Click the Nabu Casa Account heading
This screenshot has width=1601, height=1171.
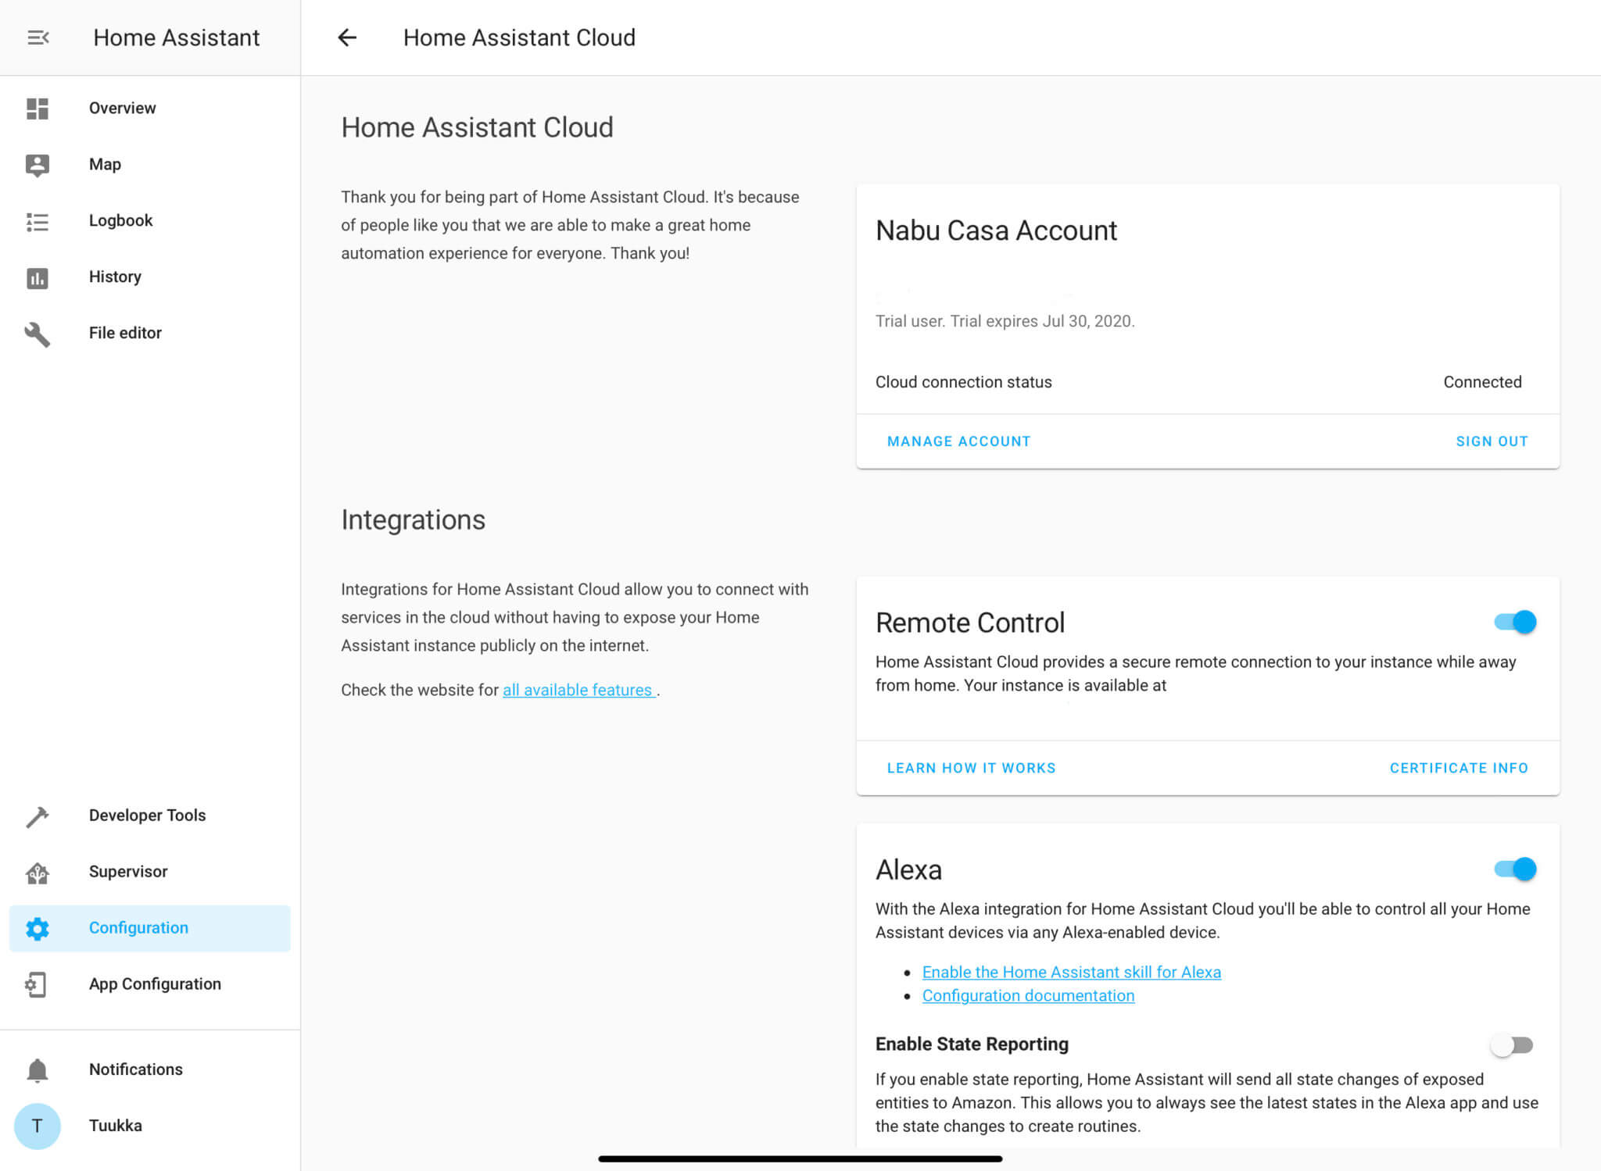(x=996, y=230)
